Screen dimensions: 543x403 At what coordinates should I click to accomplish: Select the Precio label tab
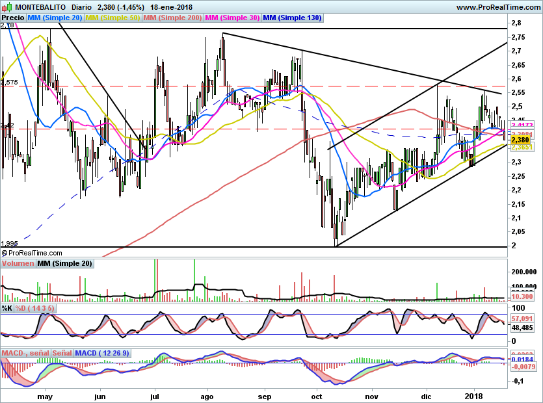(12, 18)
